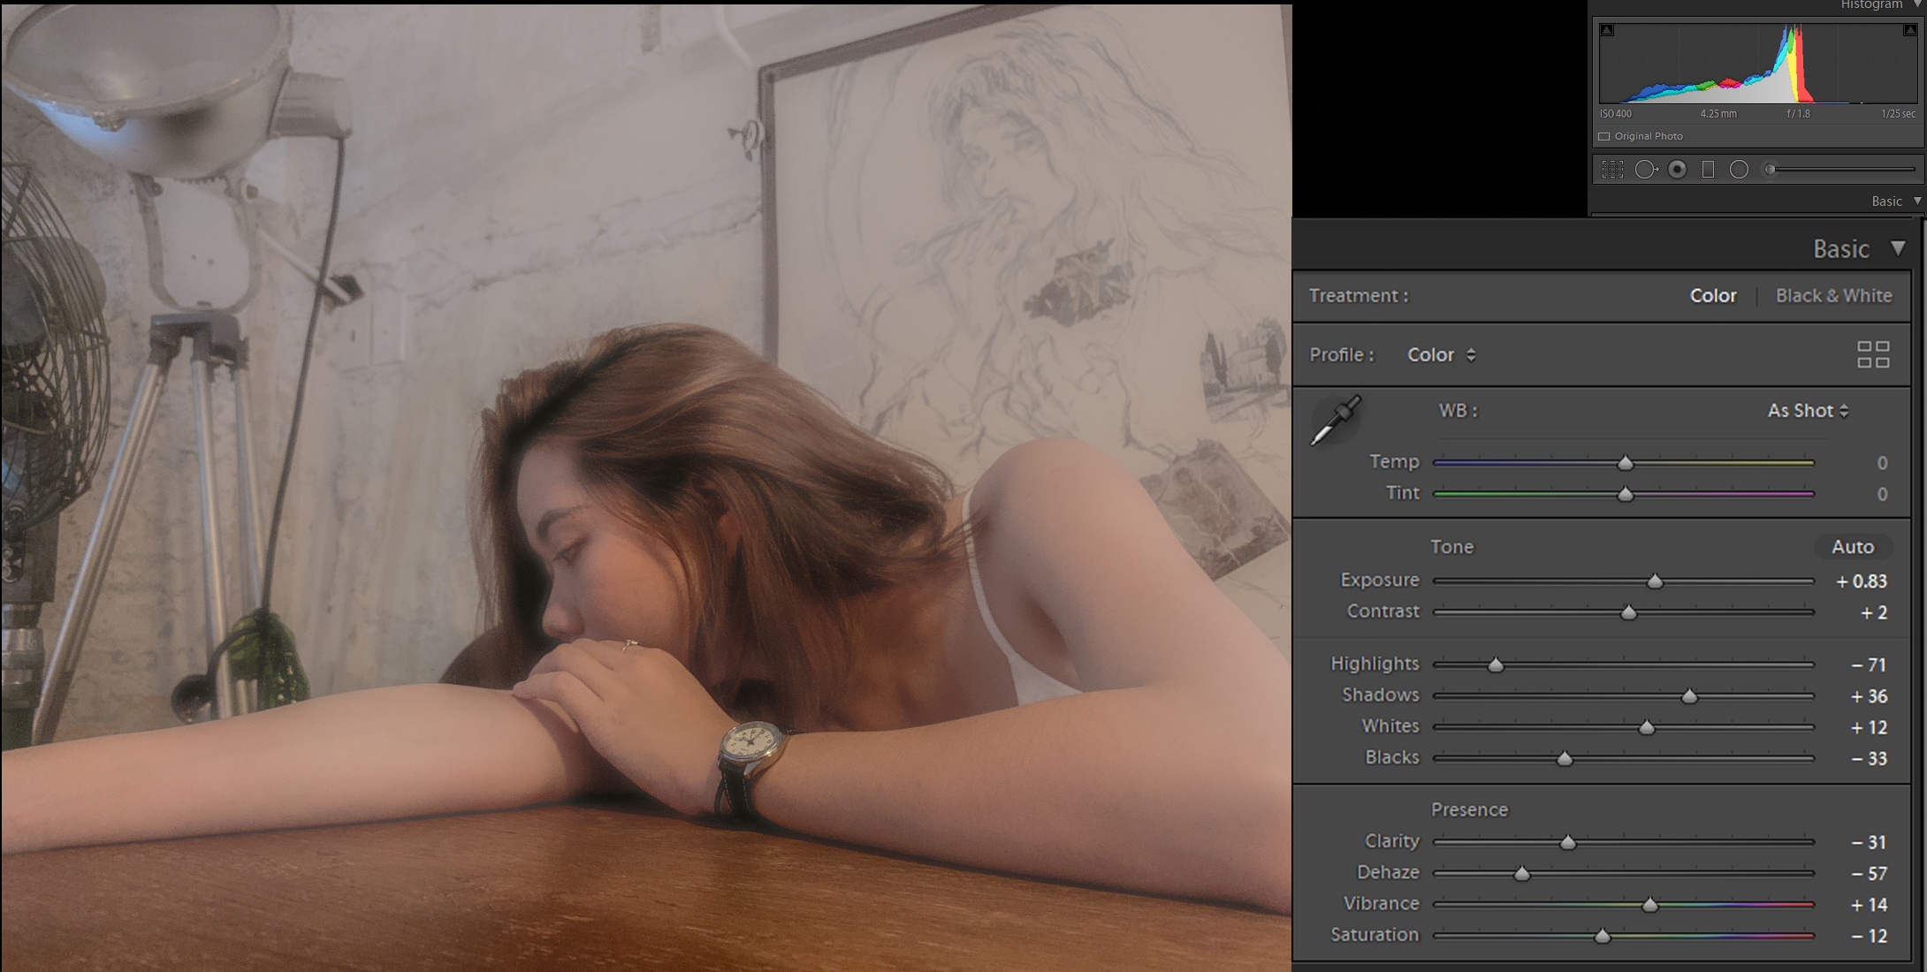Screen dimensions: 1927x972
Task: Select the Radial Filter tool
Action: tap(1739, 170)
